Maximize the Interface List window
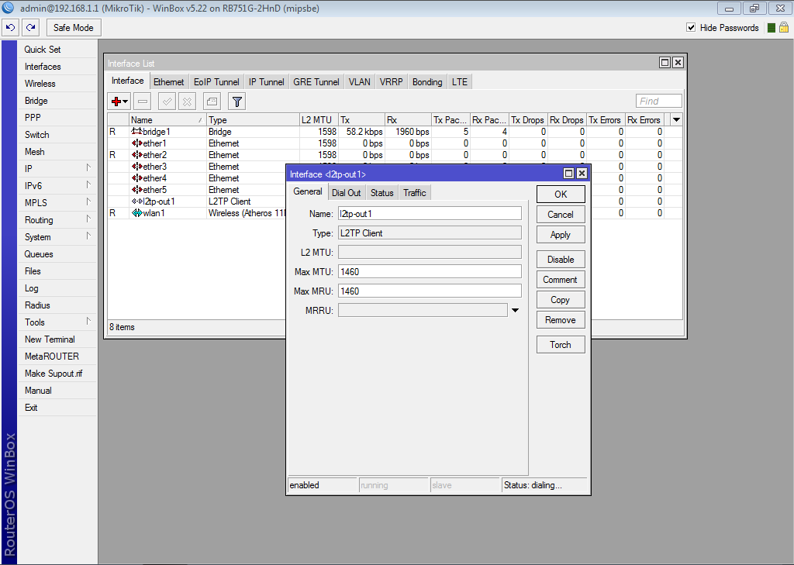This screenshot has height=565, width=794. [x=665, y=62]
